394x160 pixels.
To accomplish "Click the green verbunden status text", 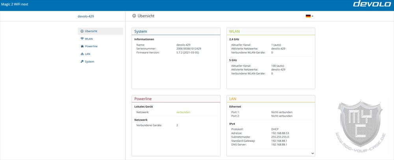I will point(183,112).
